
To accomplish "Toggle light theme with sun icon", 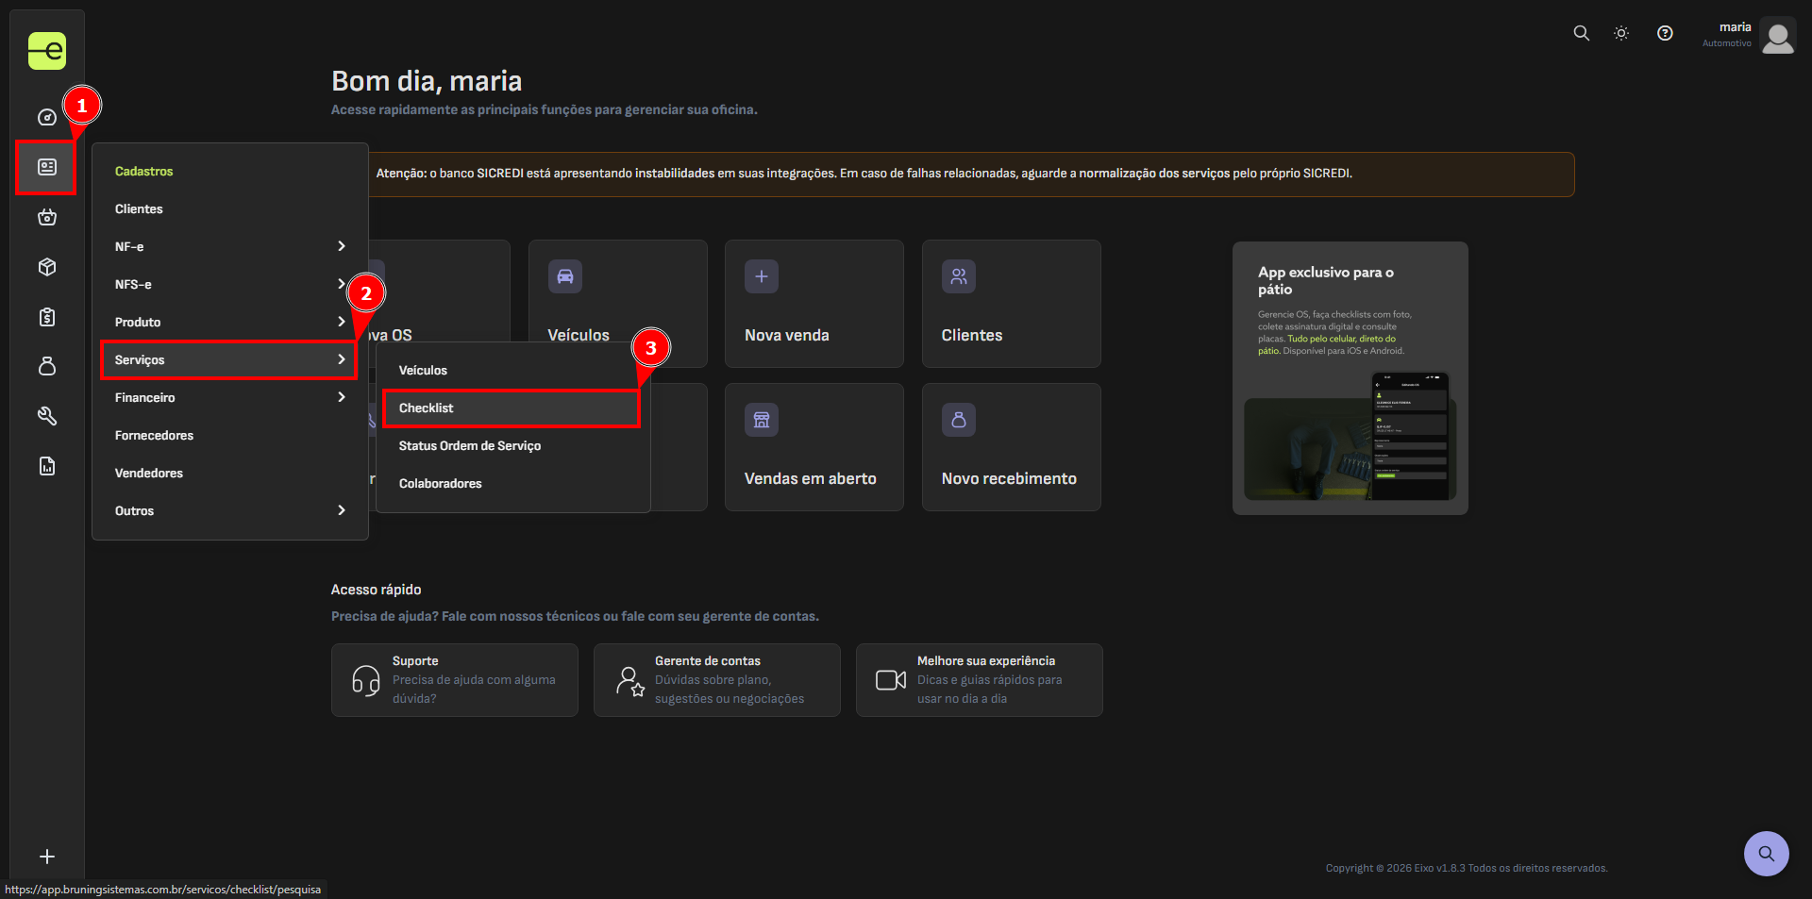I will tap(1621, 33).
